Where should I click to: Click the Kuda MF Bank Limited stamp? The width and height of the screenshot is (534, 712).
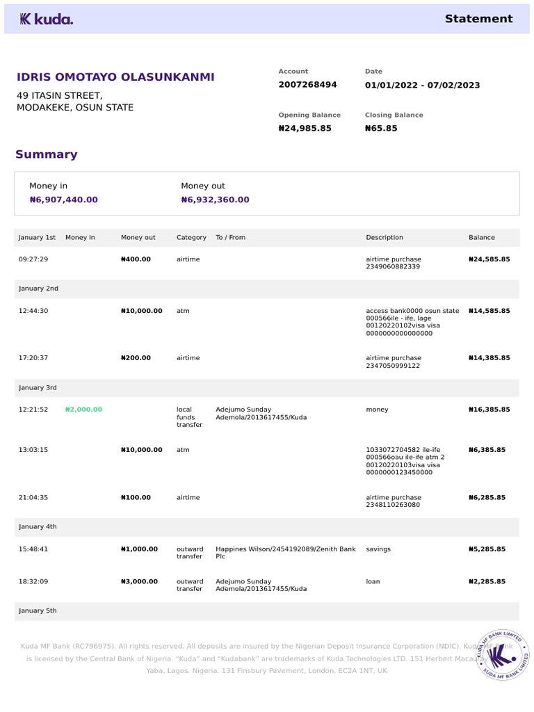pos(503,654)
